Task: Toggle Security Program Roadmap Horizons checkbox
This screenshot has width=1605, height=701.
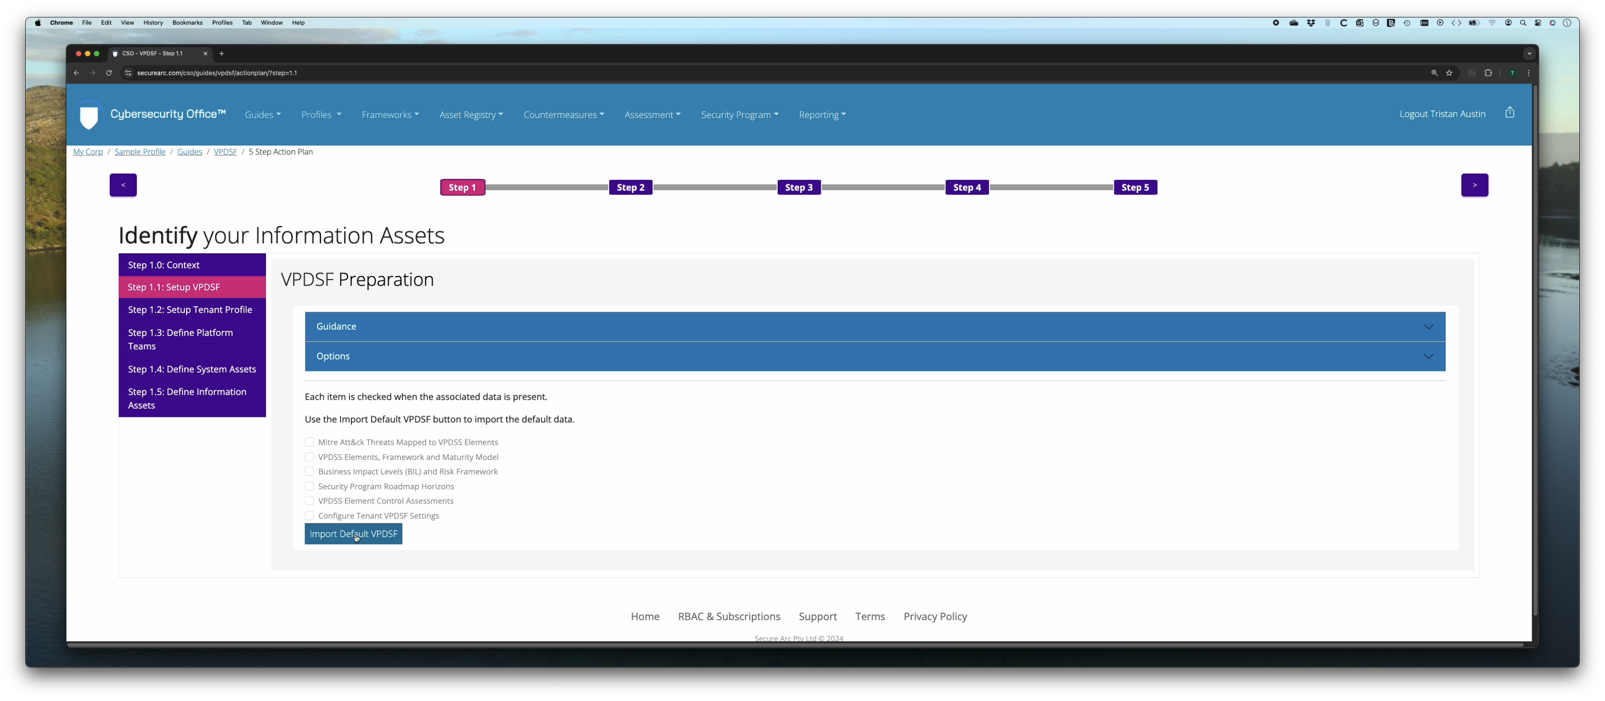Action: coord(309,486)
